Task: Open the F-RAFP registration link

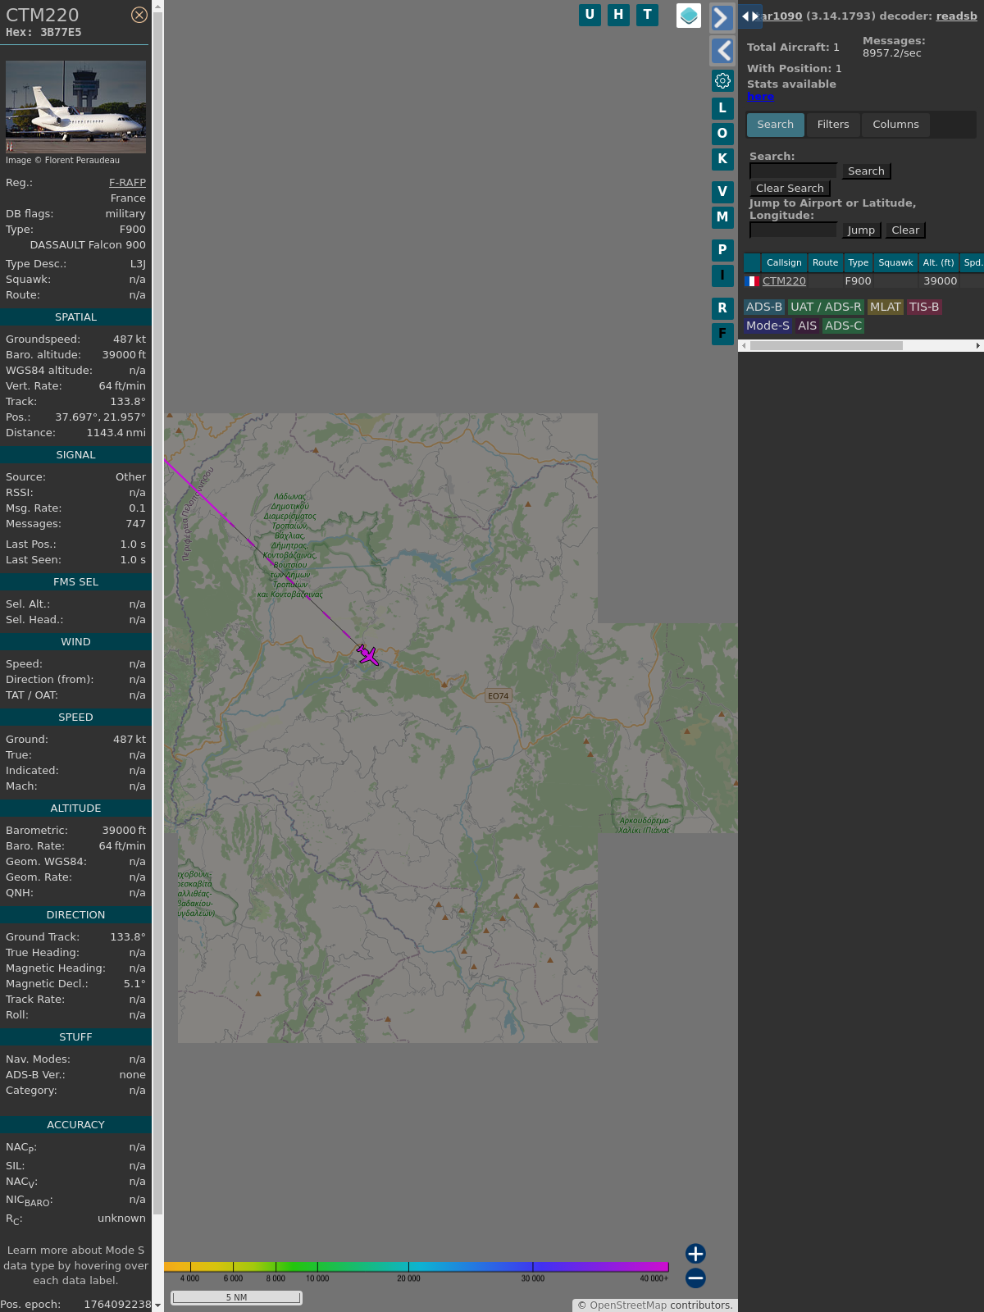Action: click(127, 183)
